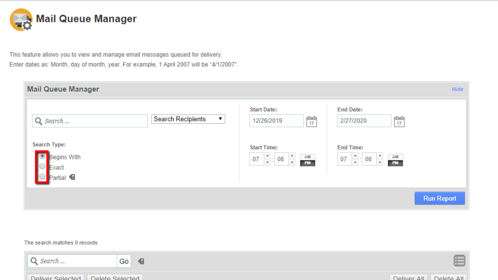Click the Mail Queue Manager envelope logo
Screen dimensions: 498x280
click(21, 19)
